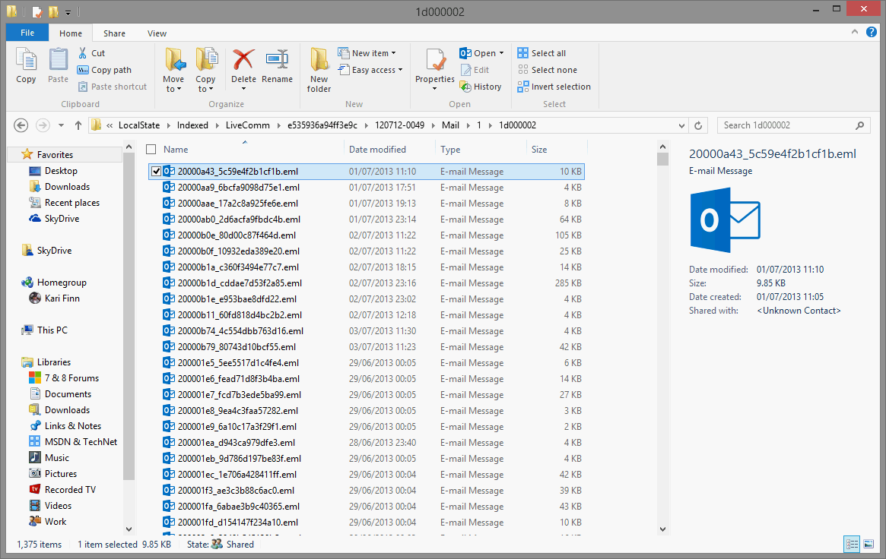Open Quick Access Toolbar customize arrow
This screenshot has width=886, height=559.
point(68,12)
